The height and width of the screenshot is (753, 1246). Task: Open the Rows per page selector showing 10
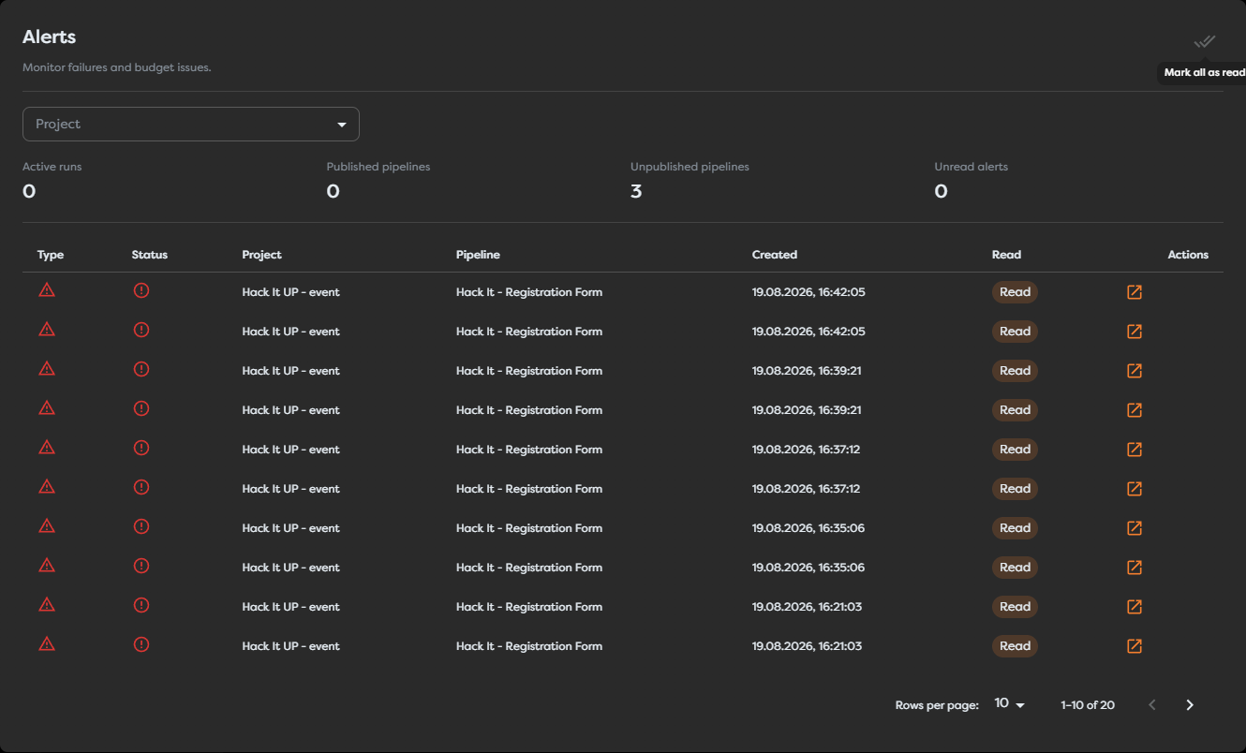pyautogui.click(x=1009, y=704)
